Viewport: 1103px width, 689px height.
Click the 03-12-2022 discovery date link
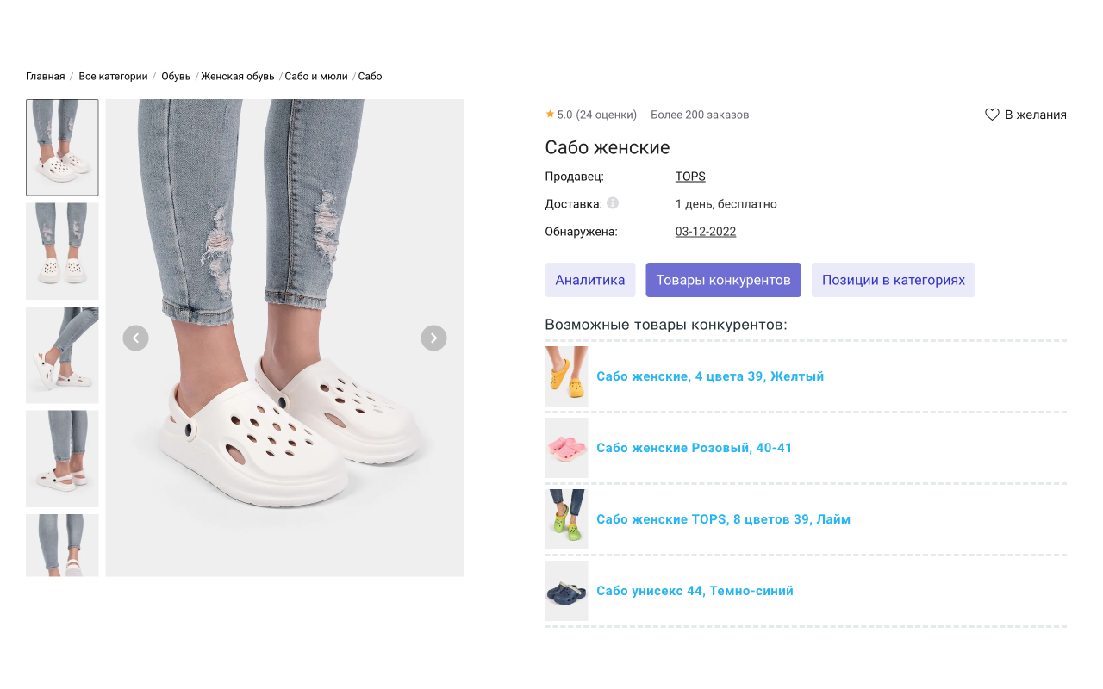[x=705, y=232]
